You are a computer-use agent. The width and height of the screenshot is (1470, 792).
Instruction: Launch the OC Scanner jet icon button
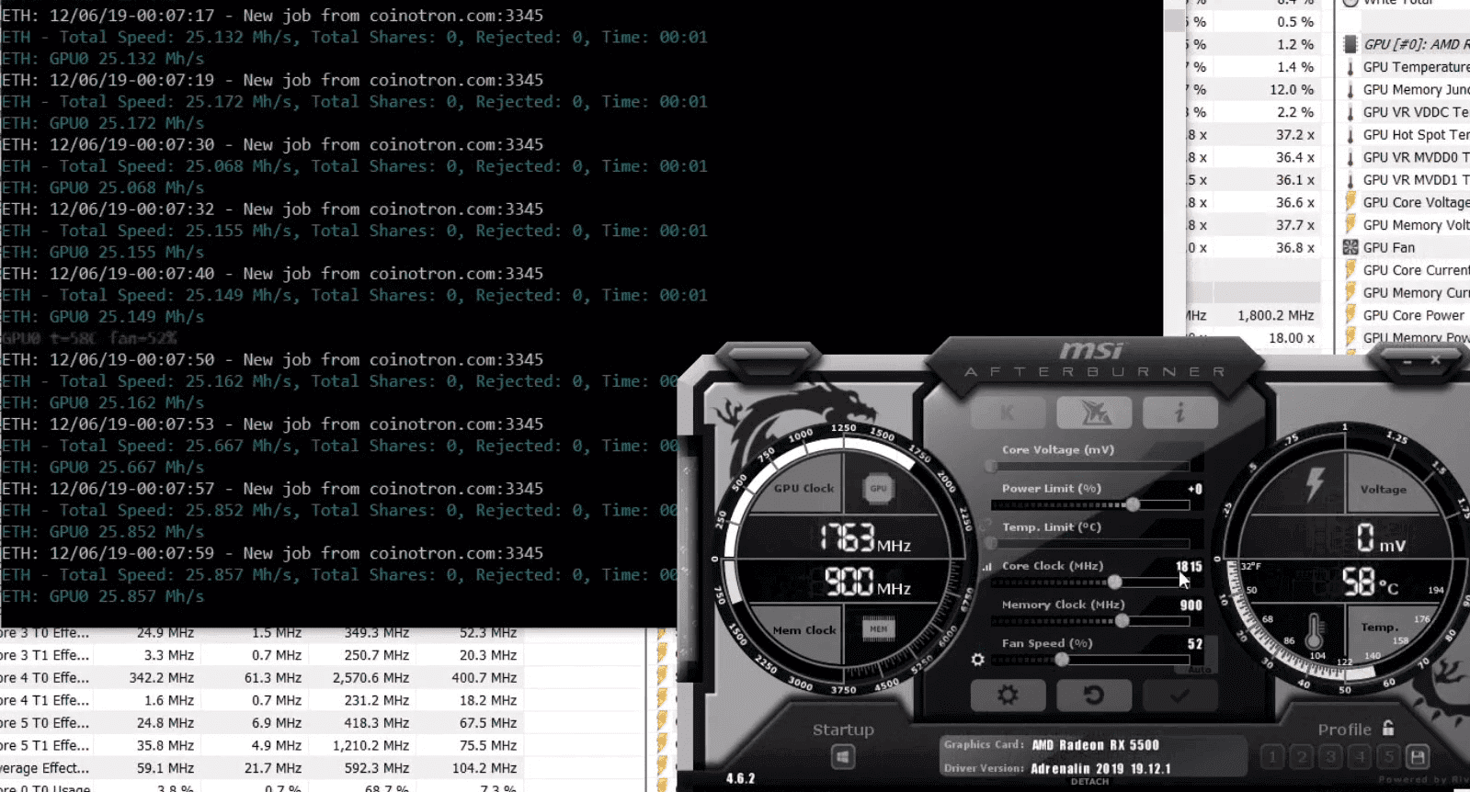pos(1094,413)
